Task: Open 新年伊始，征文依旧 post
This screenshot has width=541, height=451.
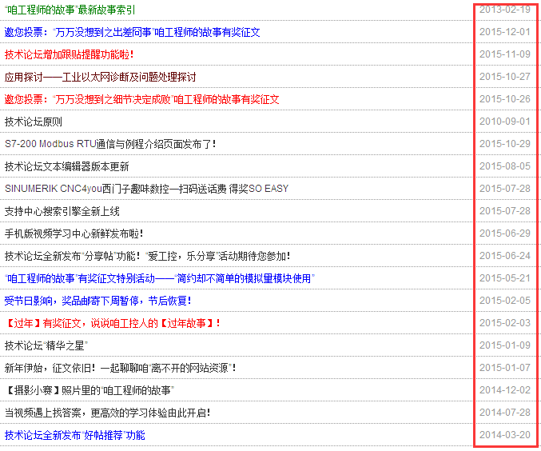Action: coord(120,368)
